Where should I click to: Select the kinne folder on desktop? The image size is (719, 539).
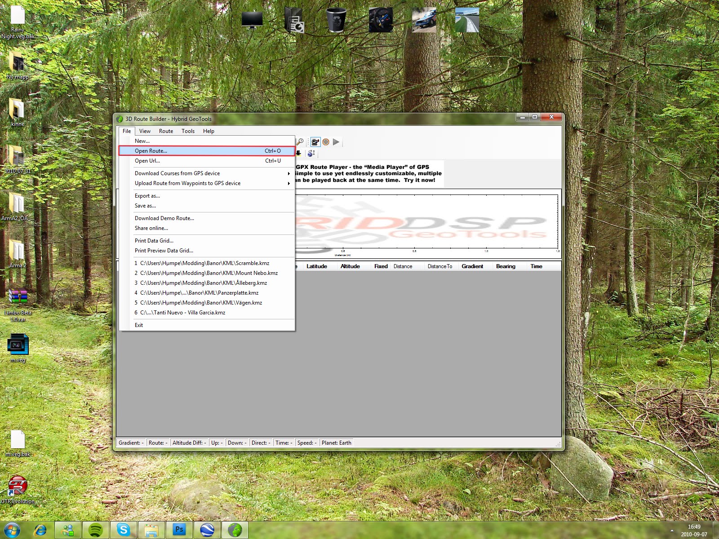(x=18, y=112)
